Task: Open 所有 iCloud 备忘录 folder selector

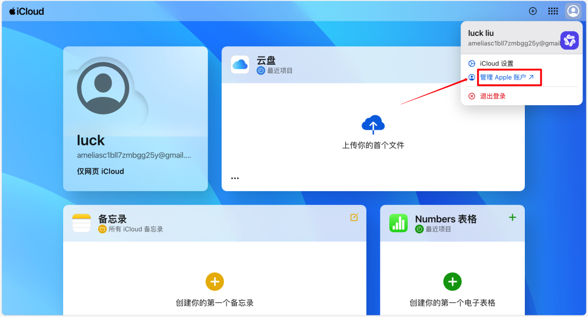Action: 131,229
